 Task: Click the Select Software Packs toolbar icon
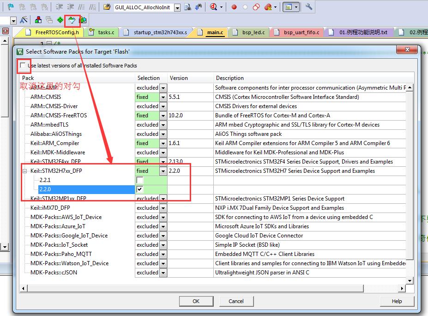[x=72, y=20]
